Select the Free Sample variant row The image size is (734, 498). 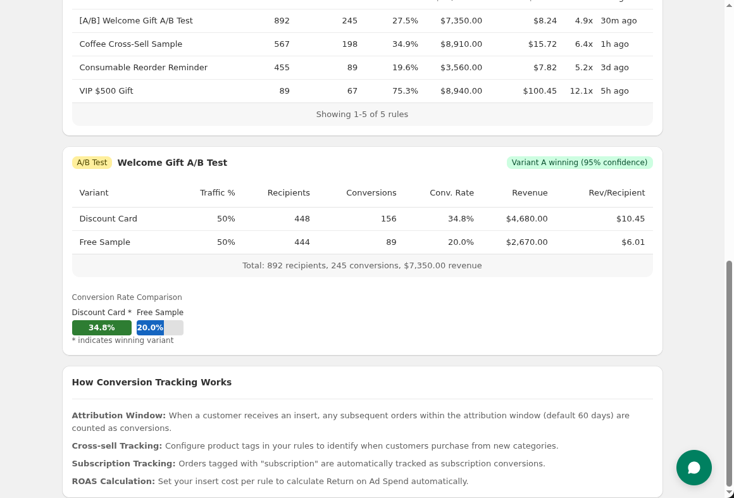click(x=105, y=242)
